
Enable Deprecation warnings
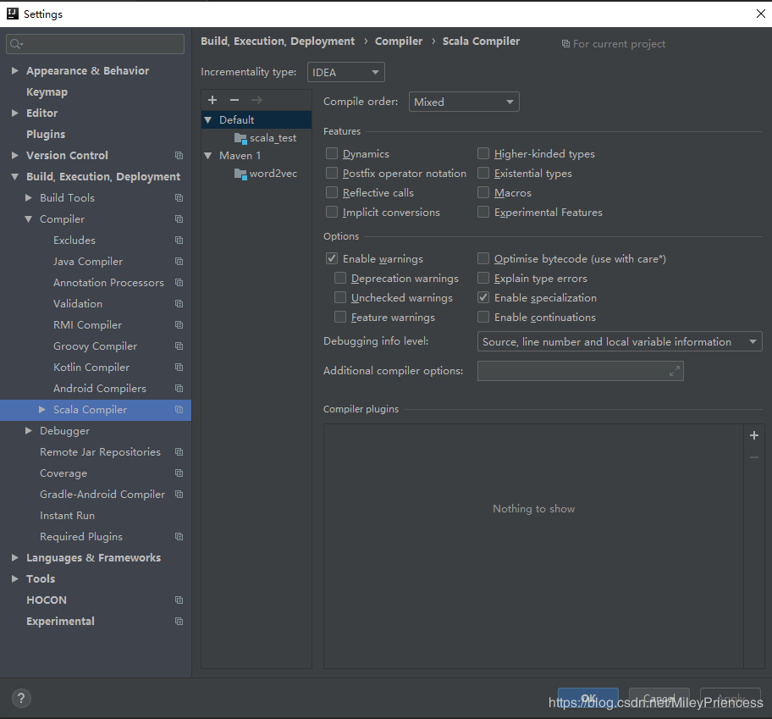342,278
